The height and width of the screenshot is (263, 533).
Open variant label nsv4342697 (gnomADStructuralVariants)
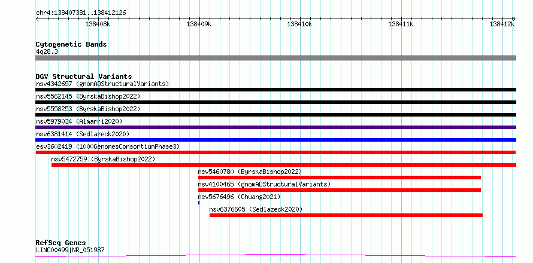[102, 84]
